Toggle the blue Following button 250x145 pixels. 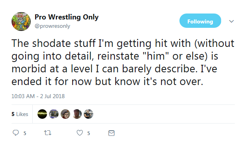(200, 21)
